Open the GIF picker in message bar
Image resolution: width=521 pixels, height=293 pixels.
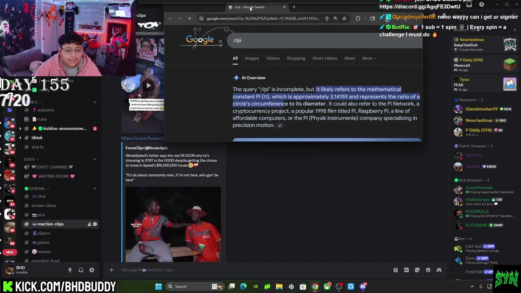[406, 270]
